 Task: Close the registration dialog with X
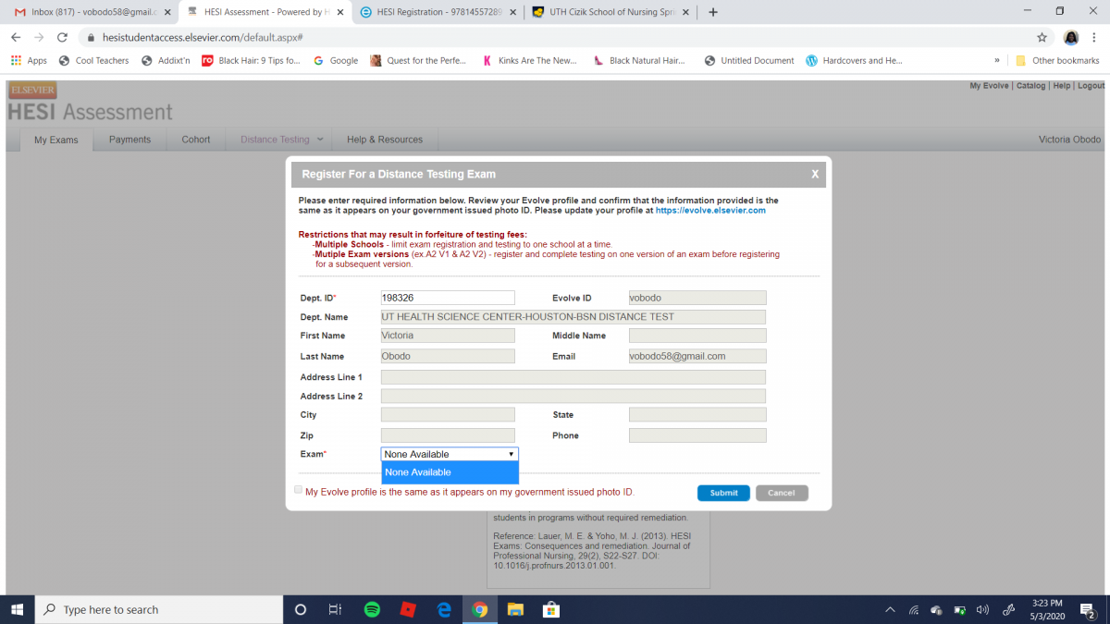[815, 174]
